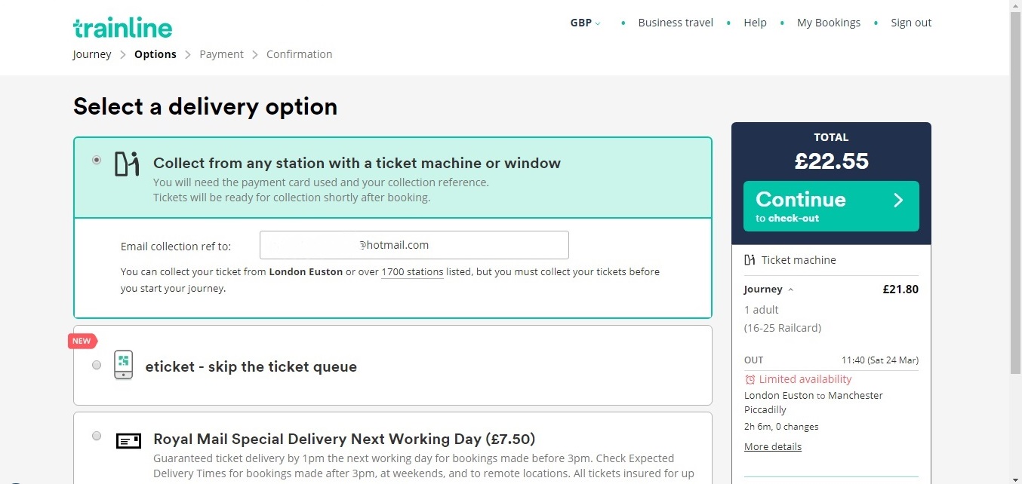Click the Options breadcrumb step
The height and width of the screenshot is (484, 1022).
(155, 54)
